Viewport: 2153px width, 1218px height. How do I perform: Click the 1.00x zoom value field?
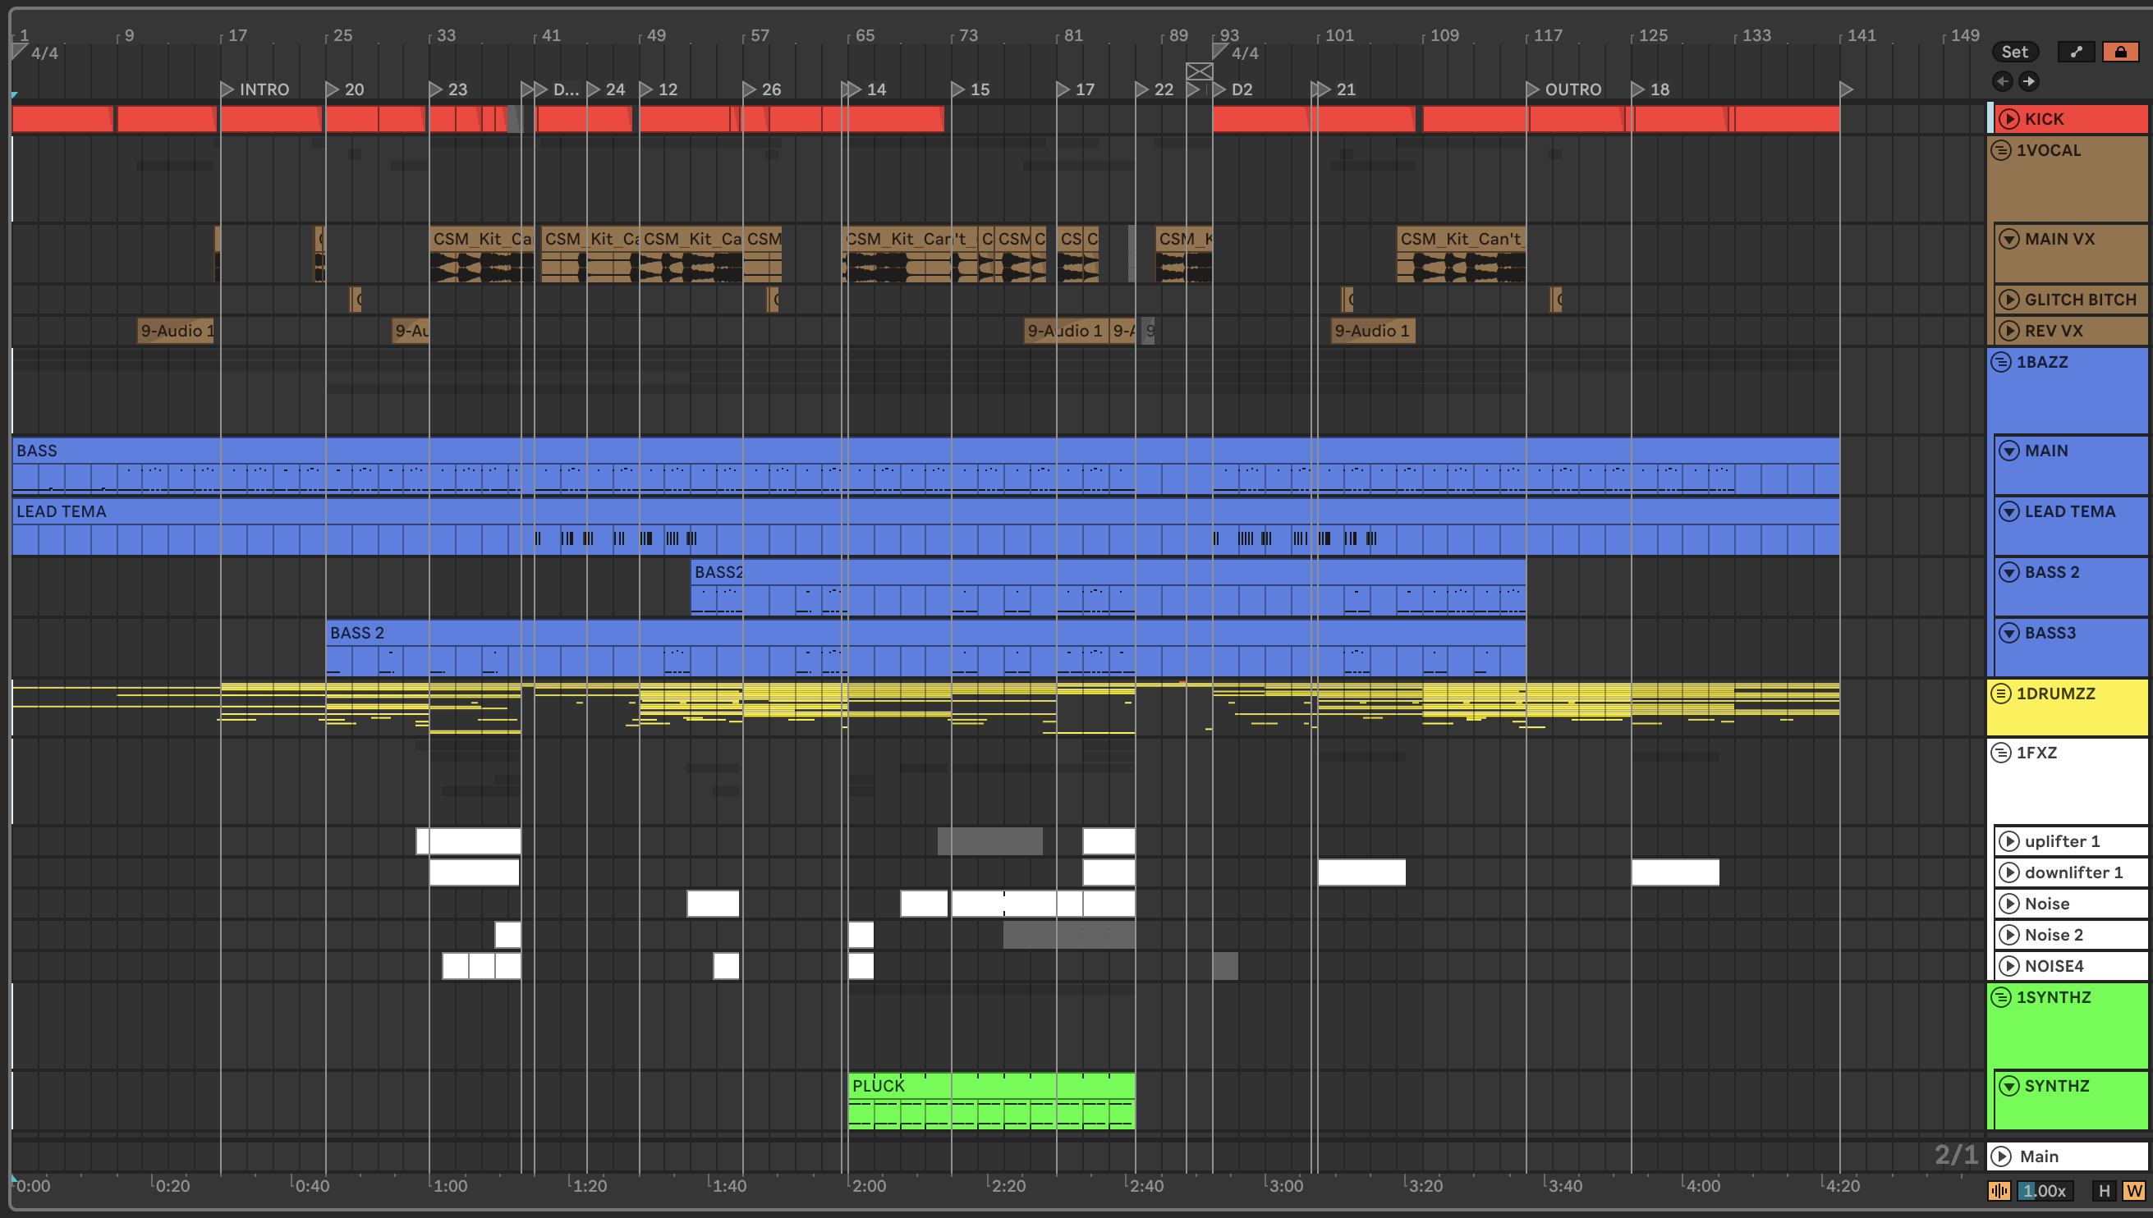[2046, 1190]
